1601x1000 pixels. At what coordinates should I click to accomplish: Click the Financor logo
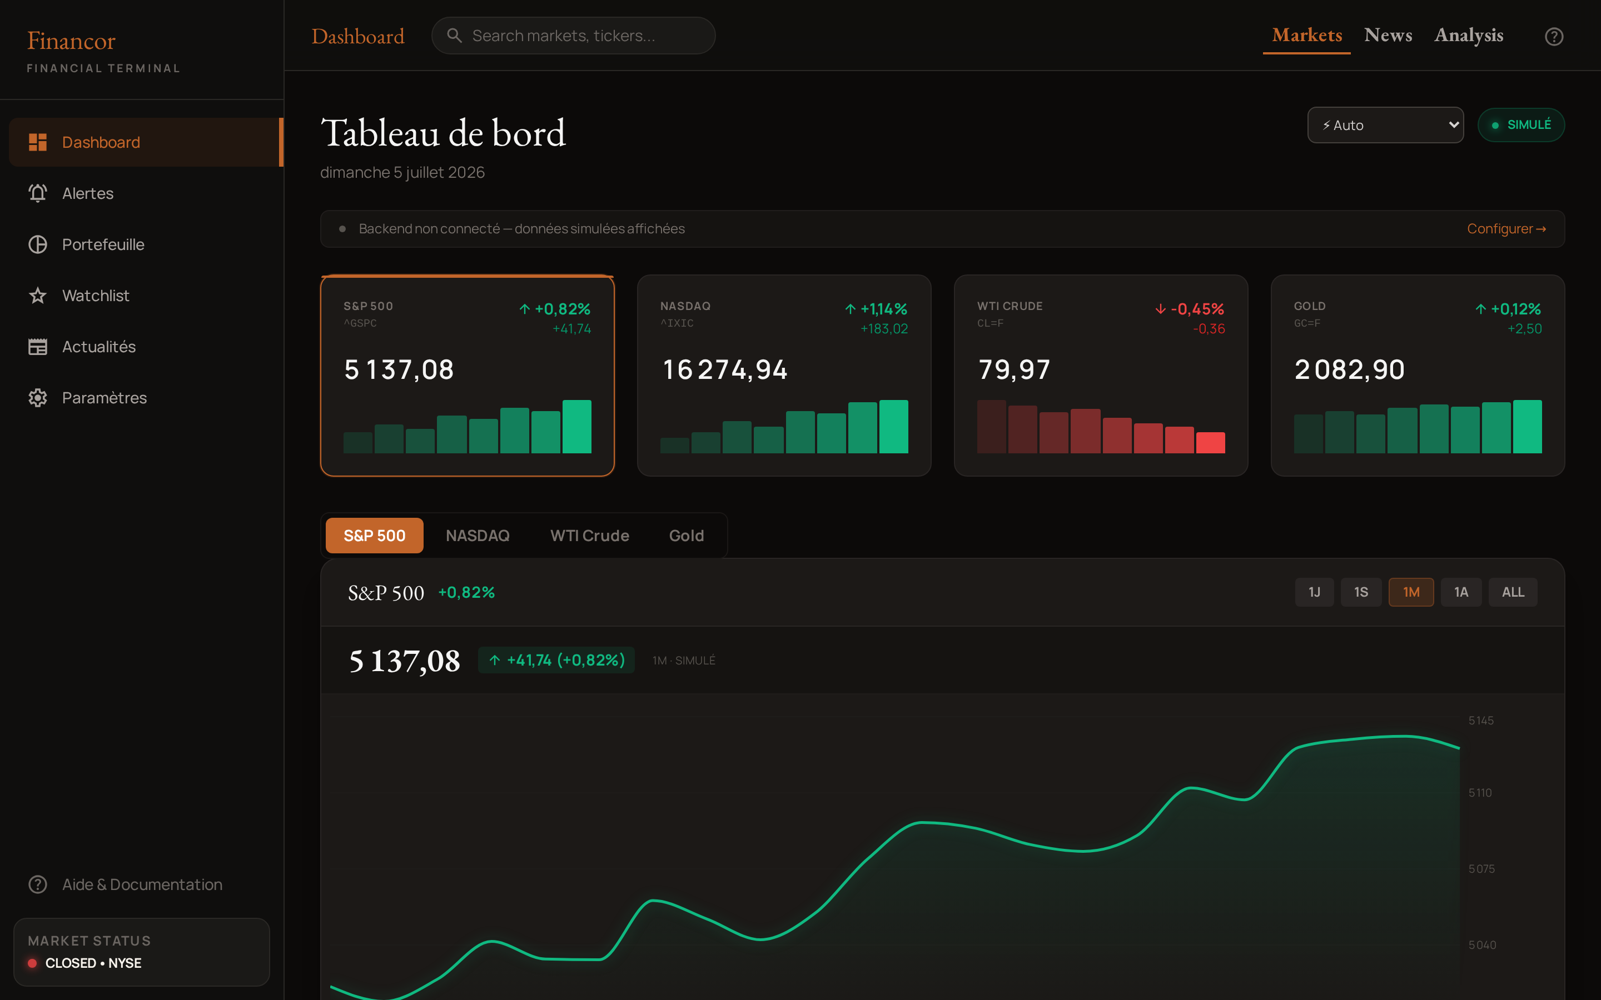[72, 41]
